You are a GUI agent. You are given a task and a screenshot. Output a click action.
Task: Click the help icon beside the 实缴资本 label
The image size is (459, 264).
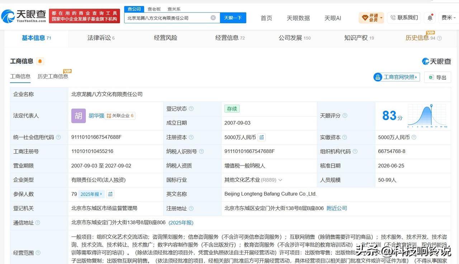click(345, 137)
